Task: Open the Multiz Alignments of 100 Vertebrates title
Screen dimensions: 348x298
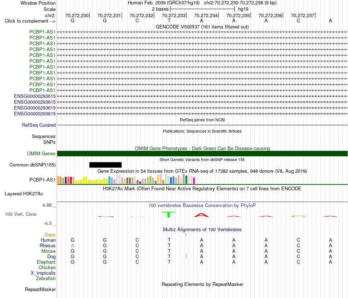Action: coord(202,230)
